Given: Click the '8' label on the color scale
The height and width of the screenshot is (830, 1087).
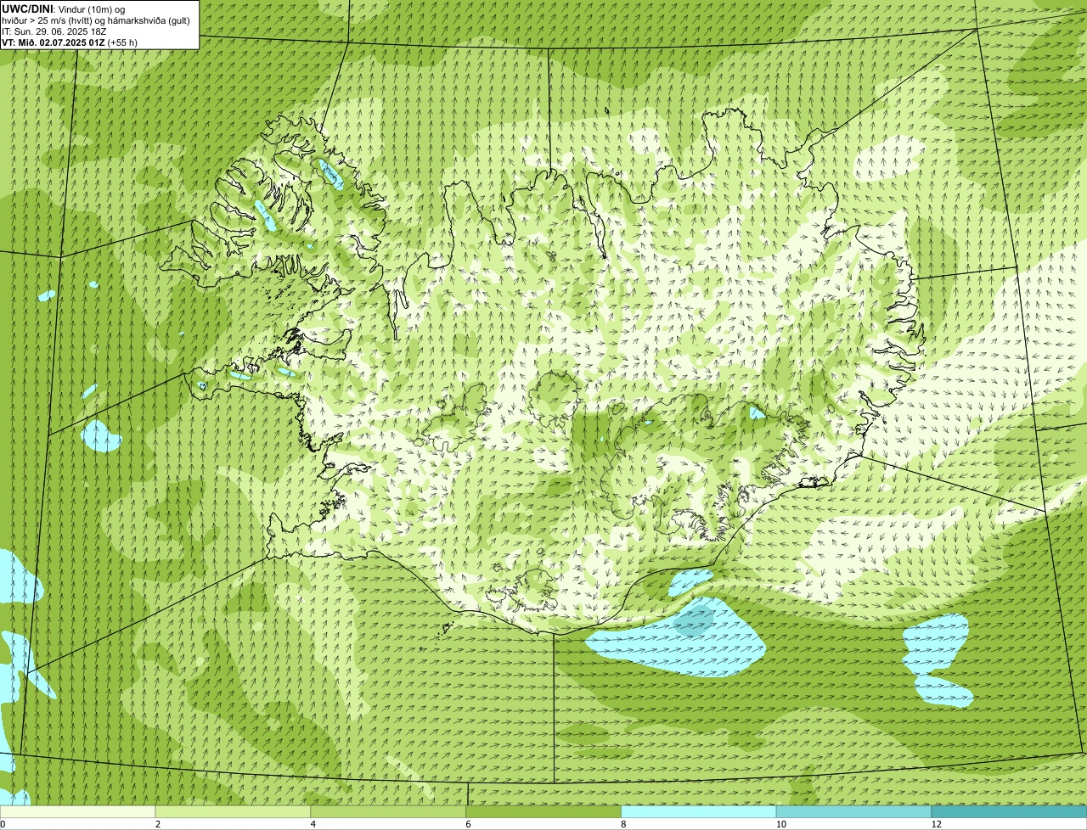Looking at the screenshot, I should point(623,824).
